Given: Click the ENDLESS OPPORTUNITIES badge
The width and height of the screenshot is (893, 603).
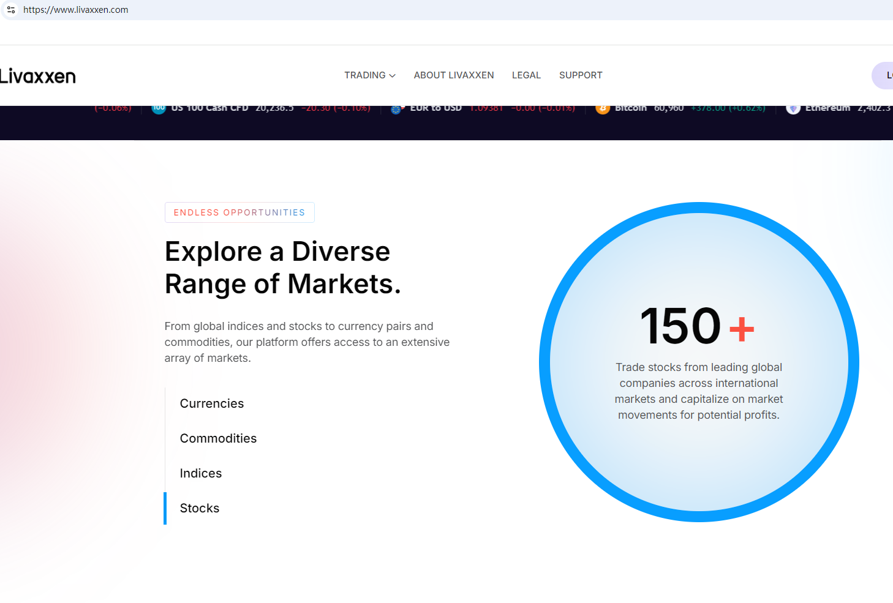Looking at the screenshot, I should pos(239,212).
